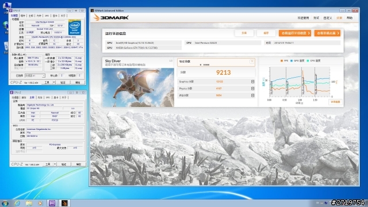This screenshot has height=207, width=368.
Task: Click the "Sky Diver" test title
Action: [113, 61]
